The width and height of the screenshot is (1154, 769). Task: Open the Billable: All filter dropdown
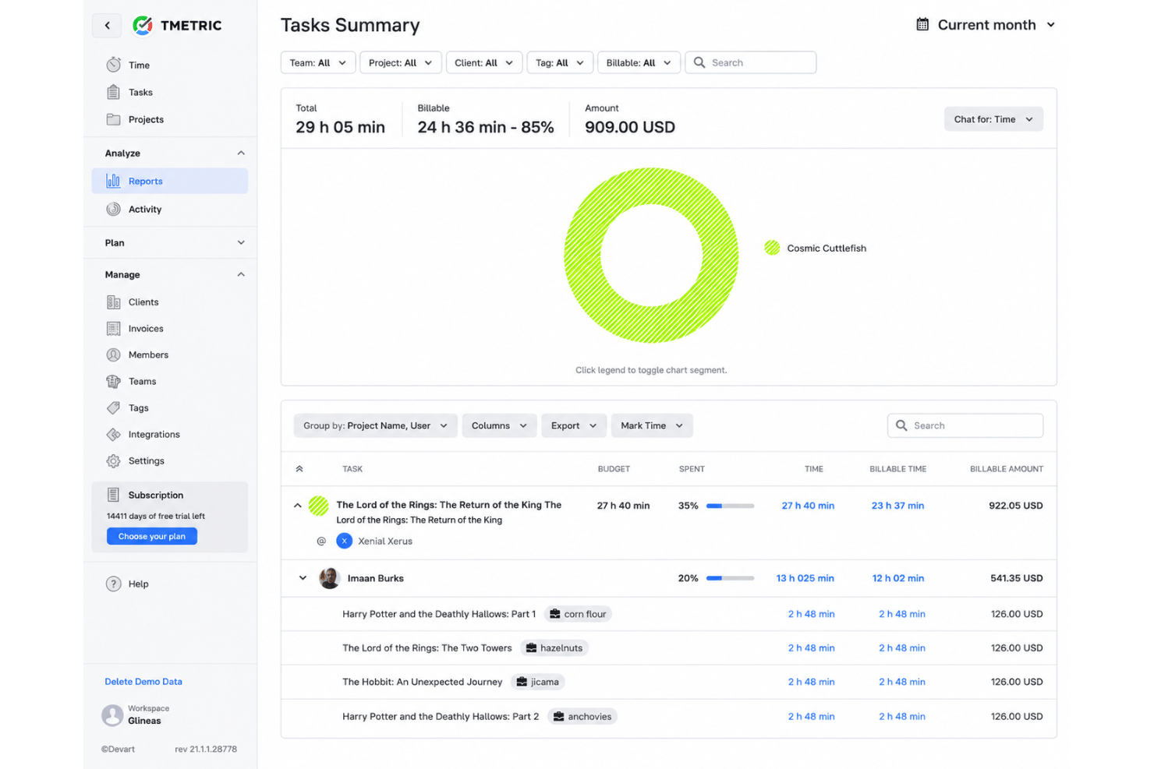pos(639,62)
